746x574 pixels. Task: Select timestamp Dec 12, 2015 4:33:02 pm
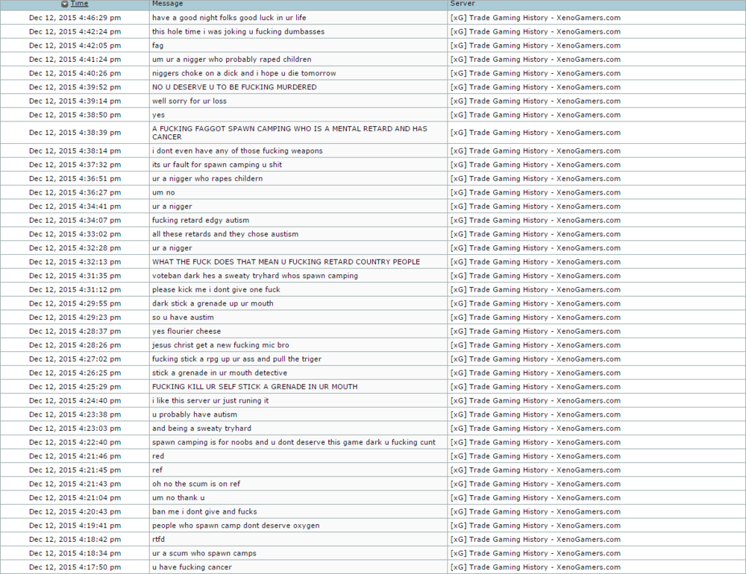pos(75,234)
